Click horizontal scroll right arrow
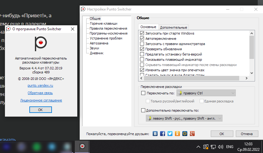263x153 pixels. click(x=247, y=78)
